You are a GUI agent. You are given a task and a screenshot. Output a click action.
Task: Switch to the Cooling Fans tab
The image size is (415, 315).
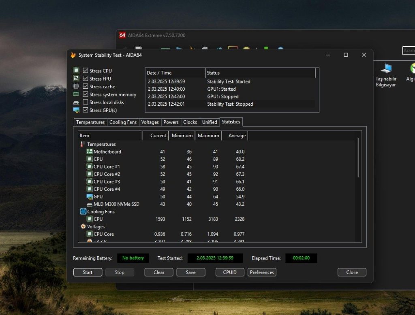point(123,122)
